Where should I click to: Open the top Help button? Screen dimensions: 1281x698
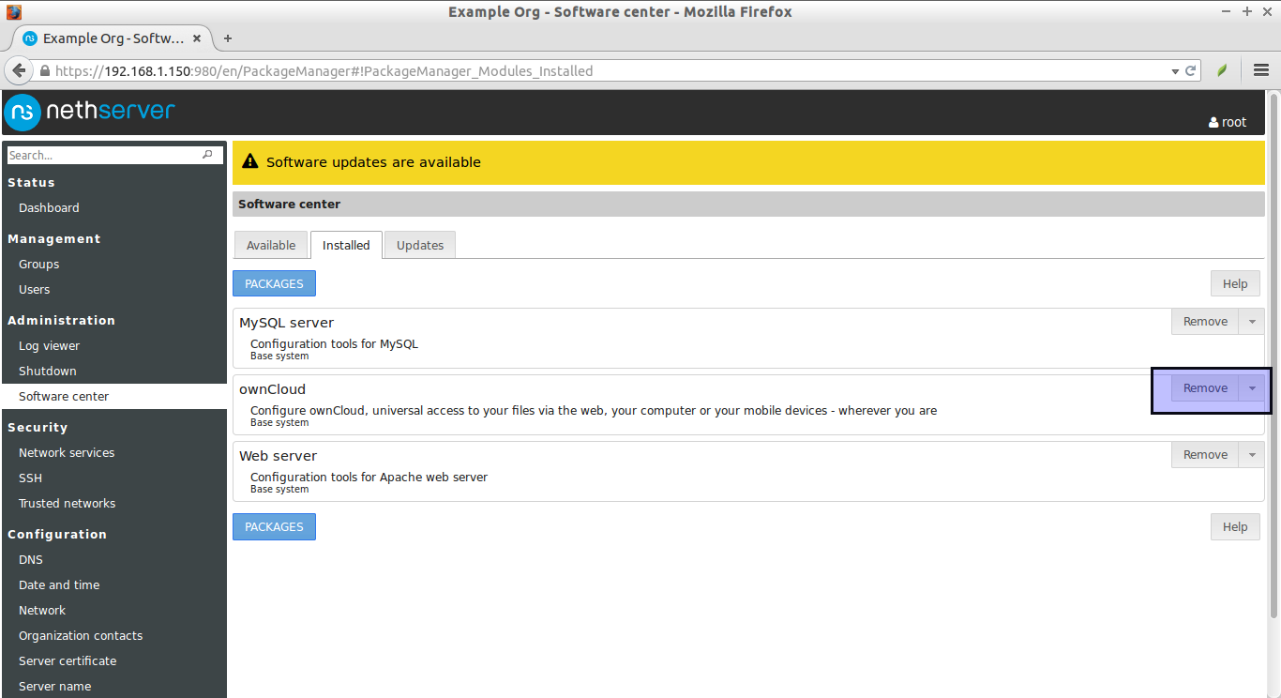(1235, 284)
